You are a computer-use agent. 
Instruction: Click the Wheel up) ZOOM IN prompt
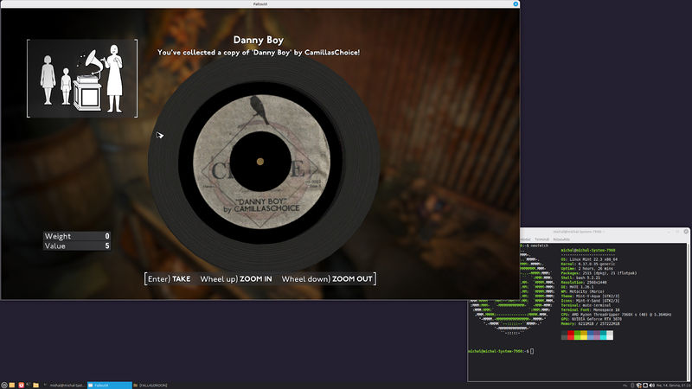[236, 278]
